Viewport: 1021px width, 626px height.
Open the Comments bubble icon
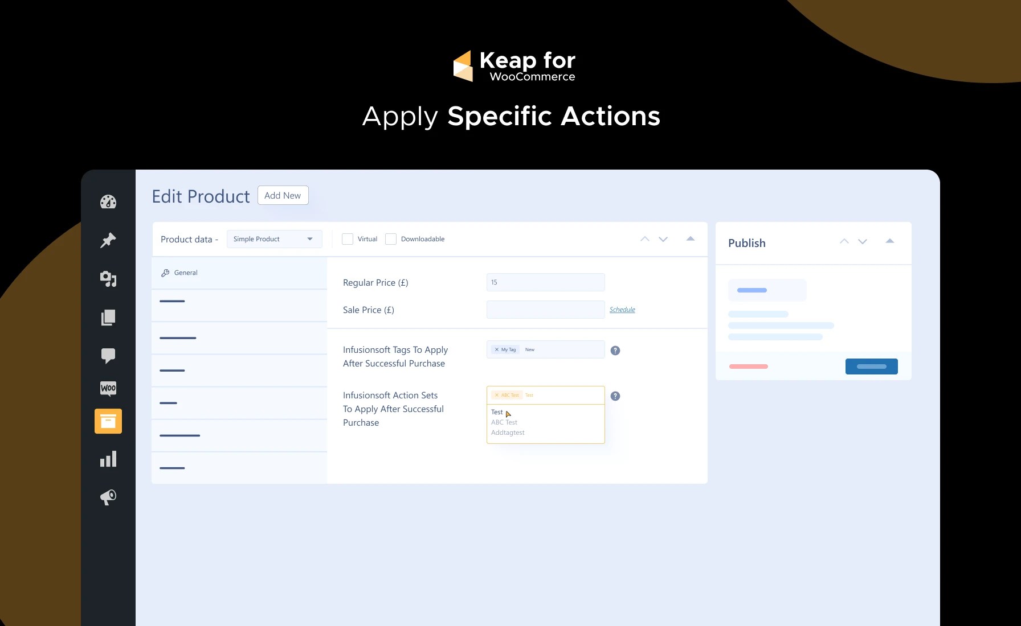click(x=108, y=356)
